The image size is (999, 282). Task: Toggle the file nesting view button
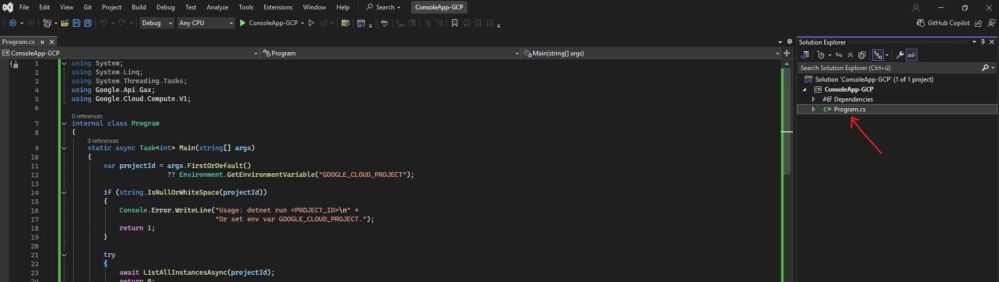click(x=878, y=55)
